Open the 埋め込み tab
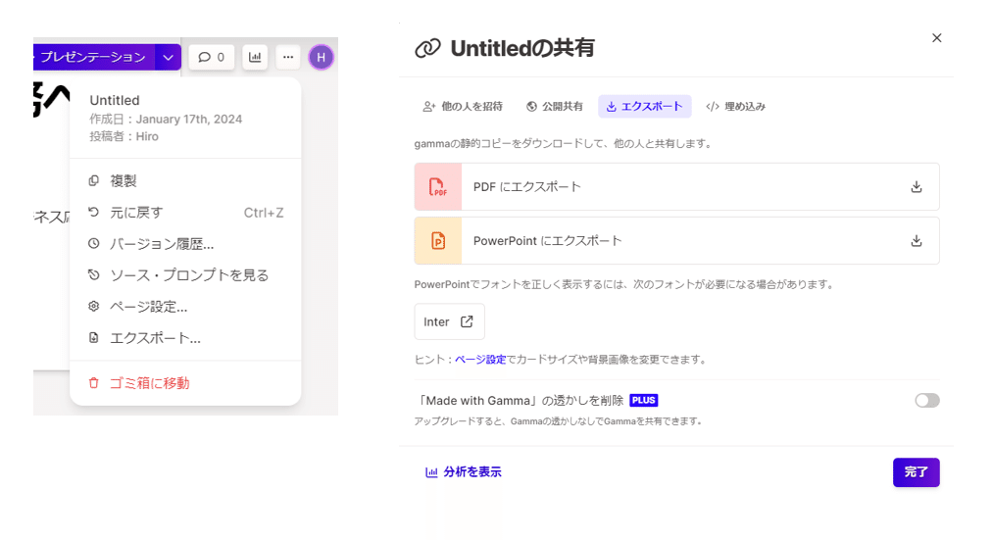Viewport: 992px width, 540px height. coord(736,106)
